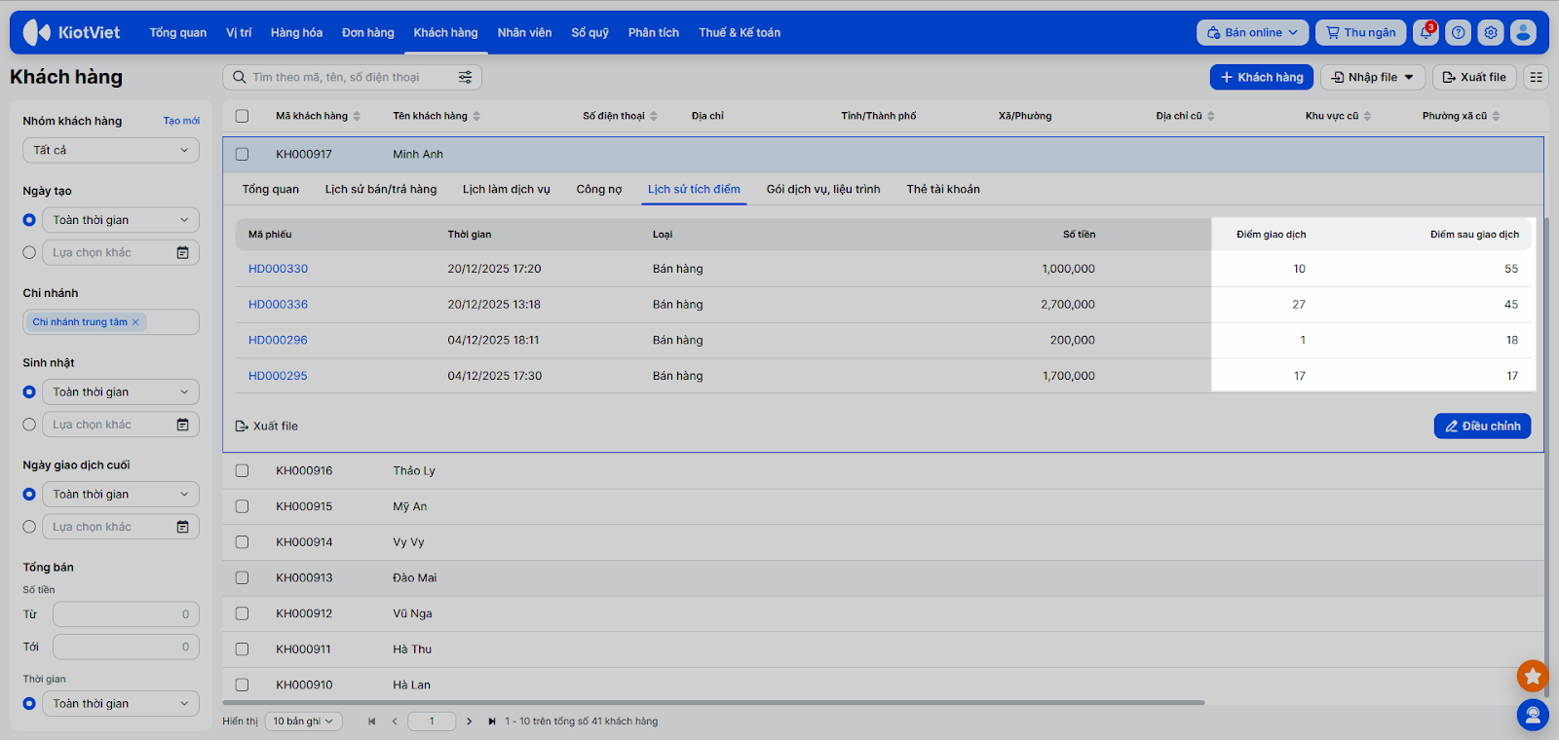Switch to the Công nợ tab

click(x=598, y=190)
